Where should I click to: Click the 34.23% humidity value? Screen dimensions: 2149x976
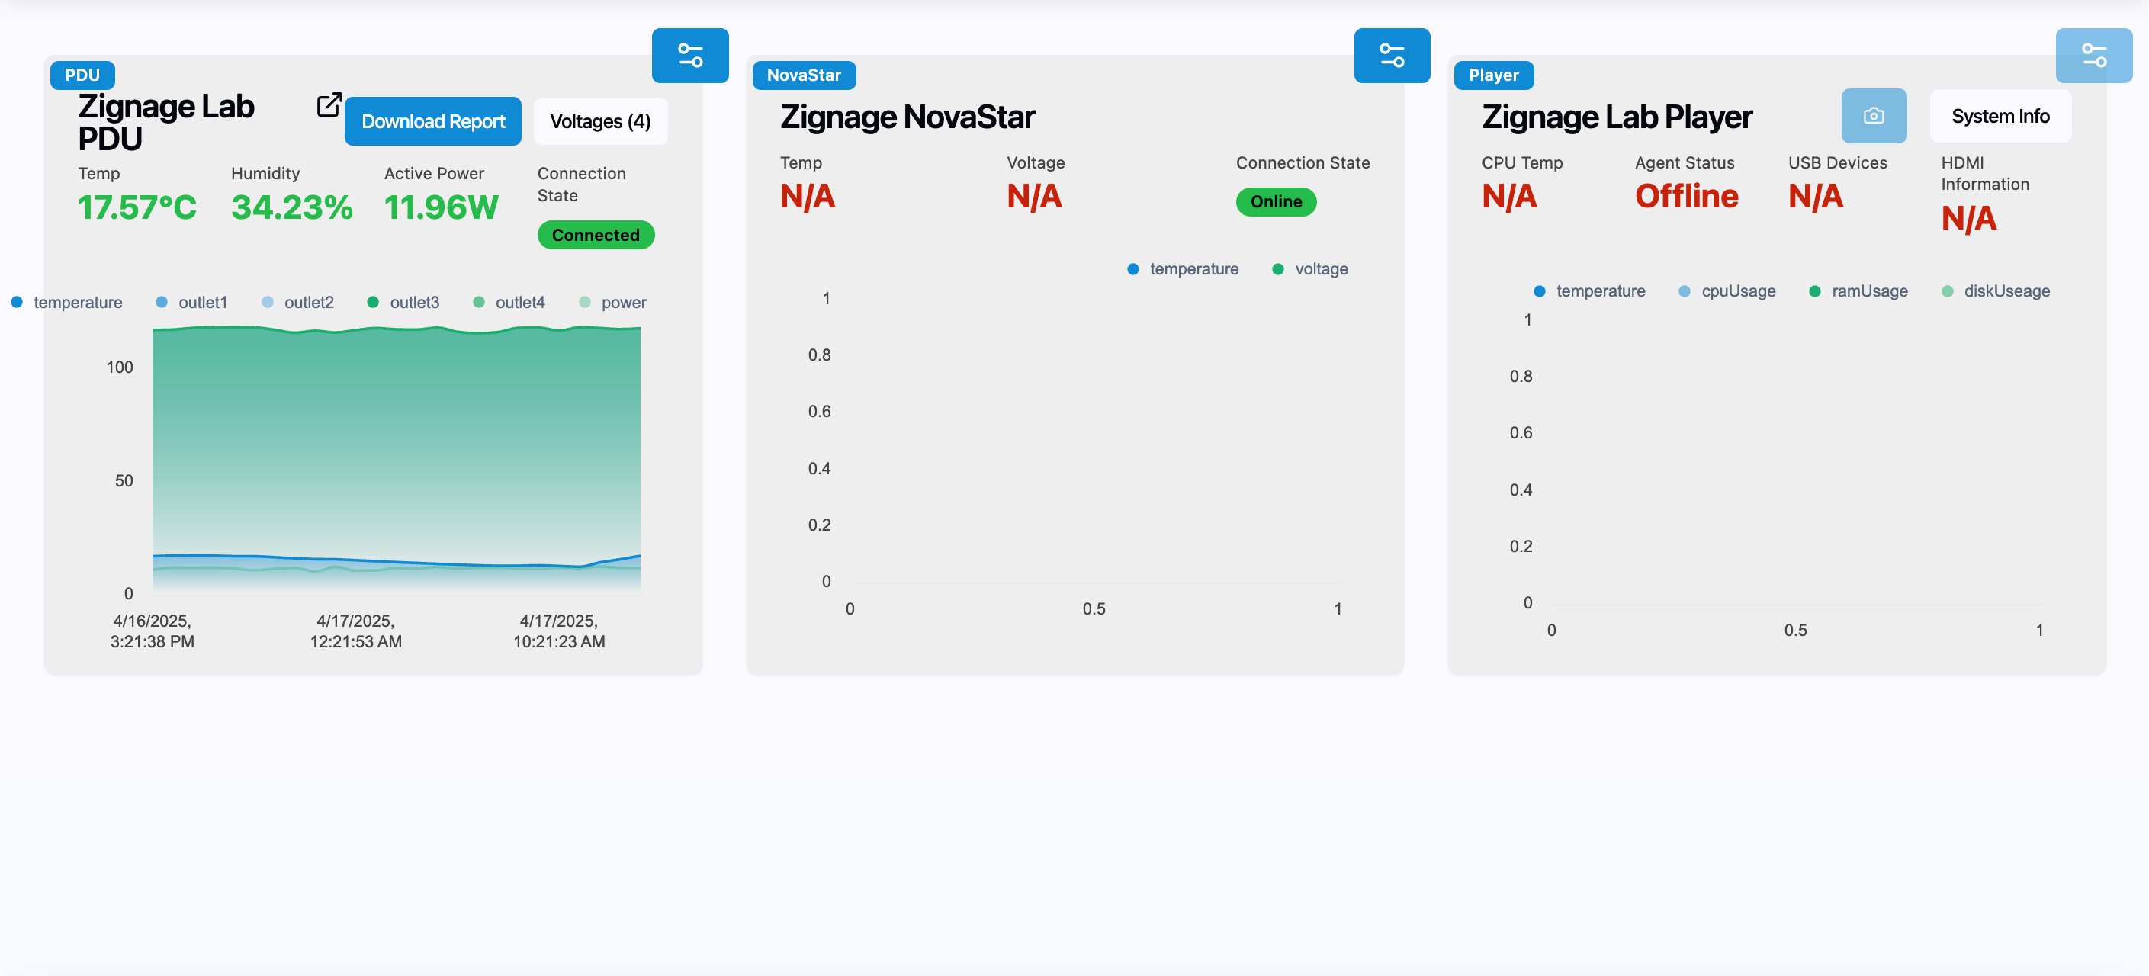tap(292, 207)
